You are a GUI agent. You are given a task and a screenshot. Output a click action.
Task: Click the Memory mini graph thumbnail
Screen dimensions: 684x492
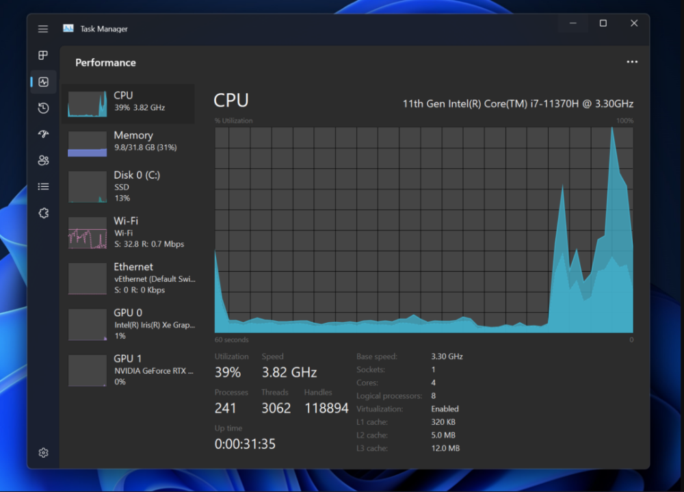(x=88, y=144)
